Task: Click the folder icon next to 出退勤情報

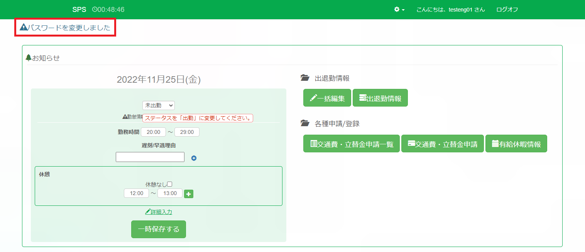Action: 305,78
